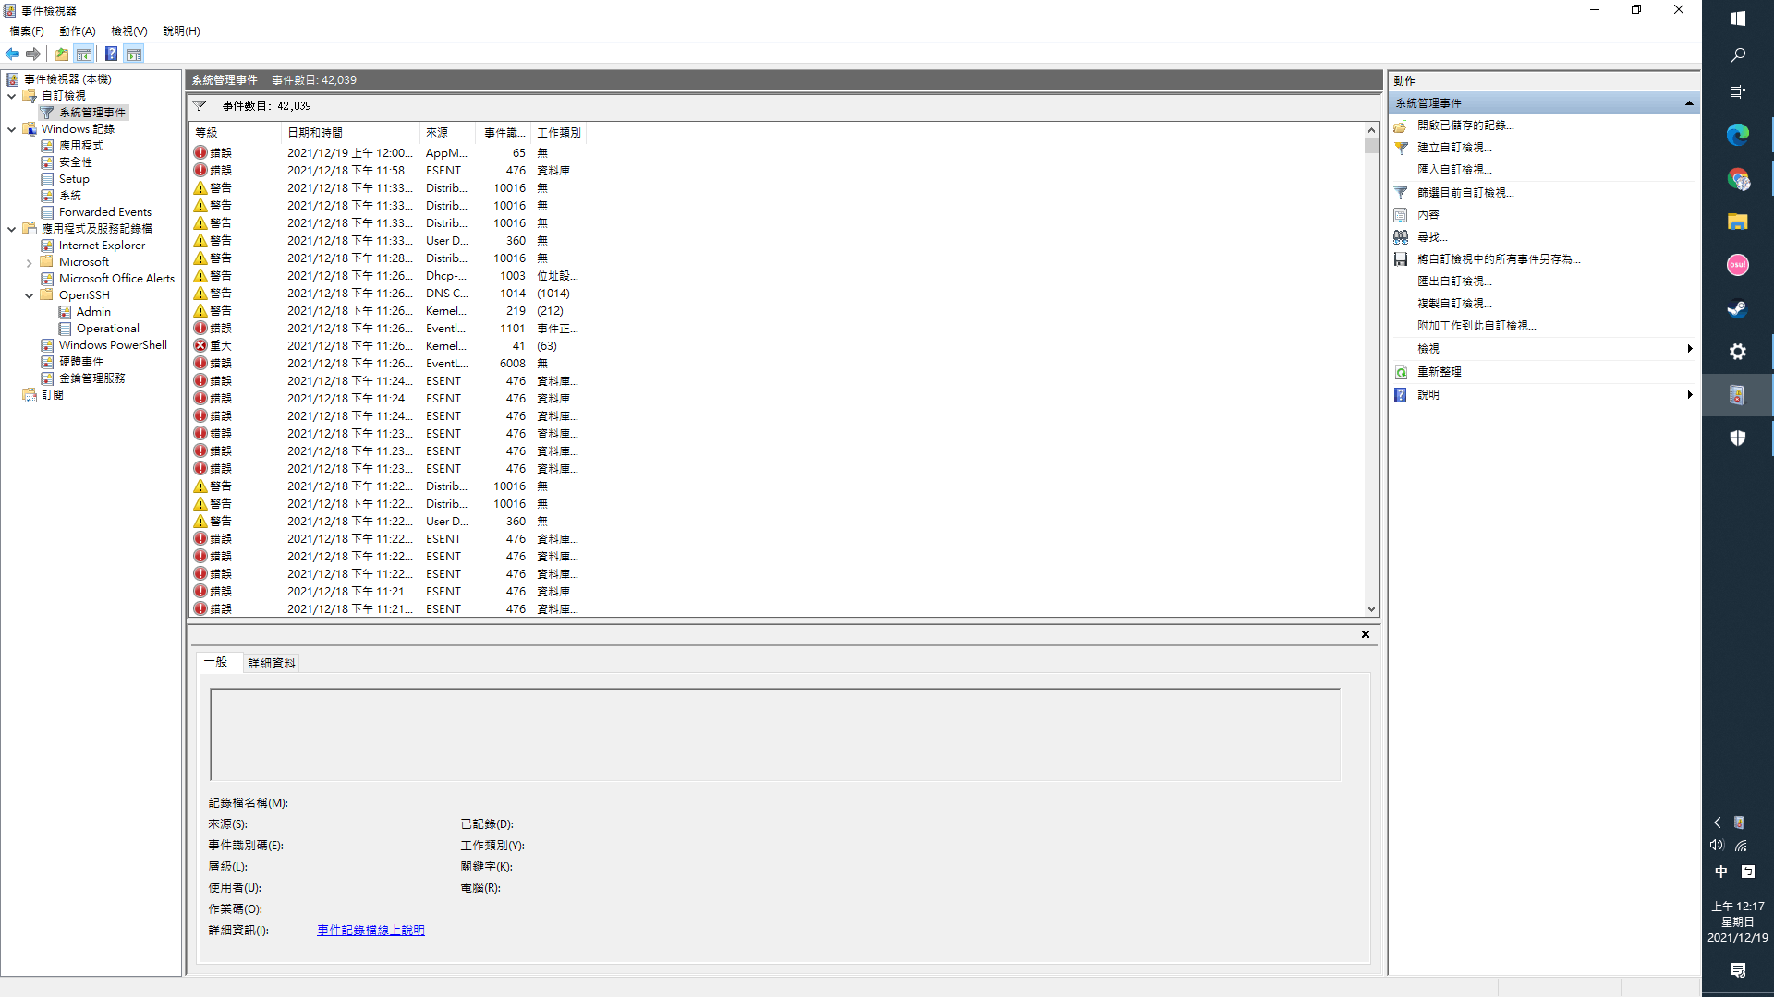This screenshot has height=997, width=1774.
Task: Open the 檔案(F) menu
Action: tap(26, 31)
